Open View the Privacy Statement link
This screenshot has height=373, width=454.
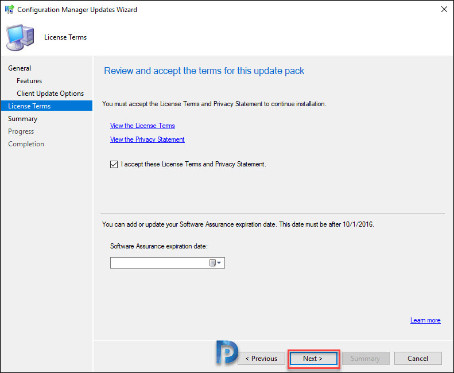147,139
